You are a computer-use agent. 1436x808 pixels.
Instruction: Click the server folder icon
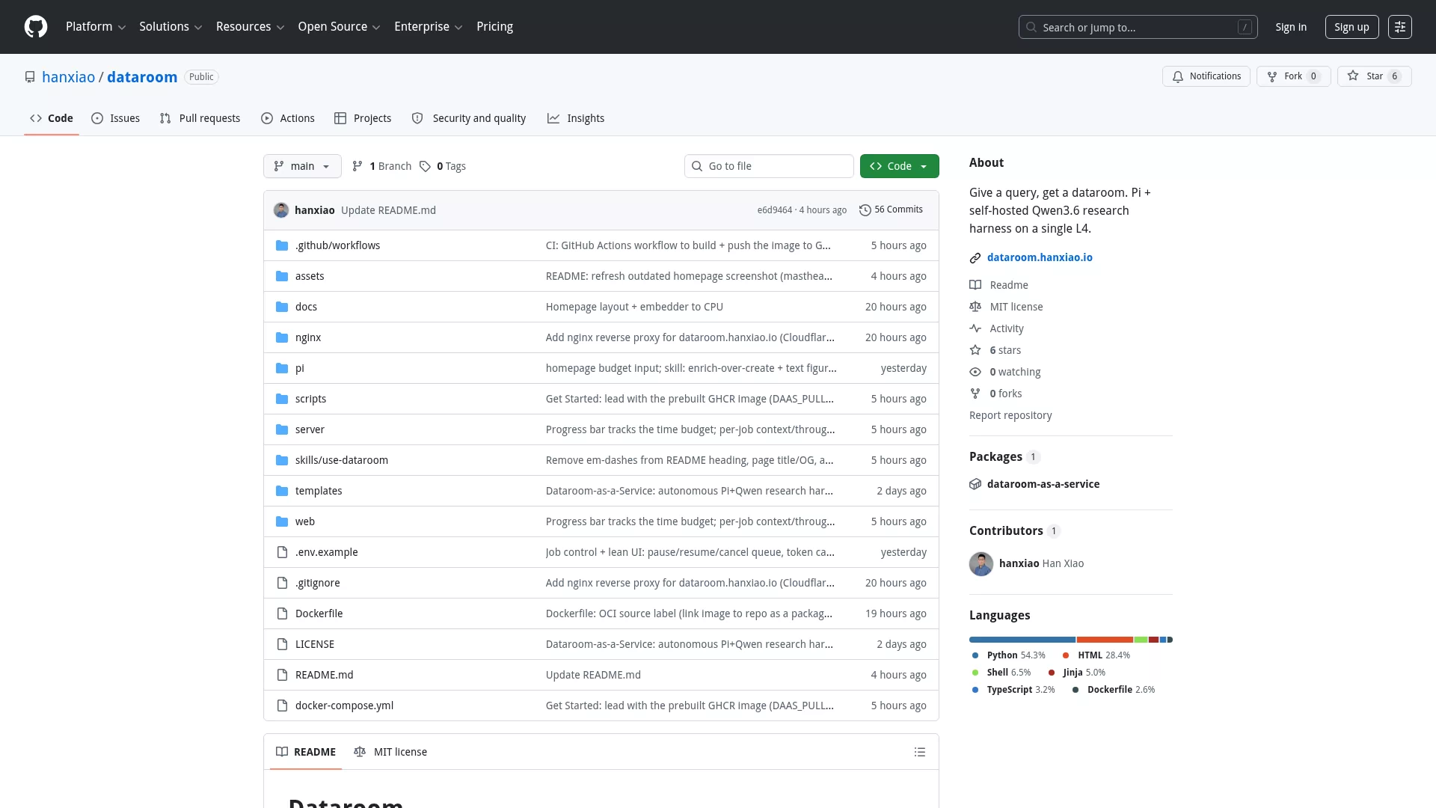[x=282, y=429]
